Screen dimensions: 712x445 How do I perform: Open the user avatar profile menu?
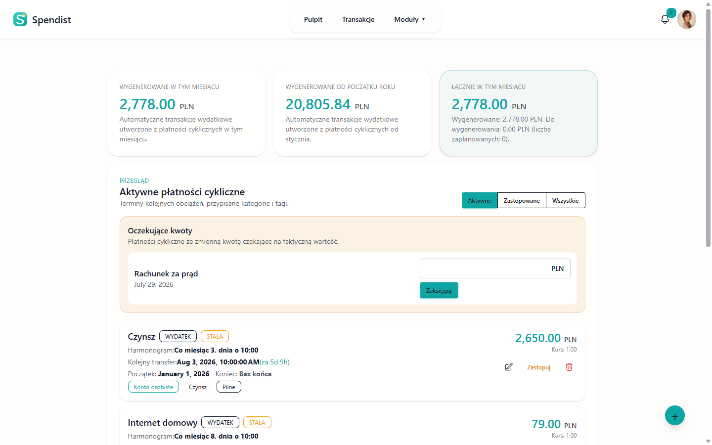[x=687, y=19]
